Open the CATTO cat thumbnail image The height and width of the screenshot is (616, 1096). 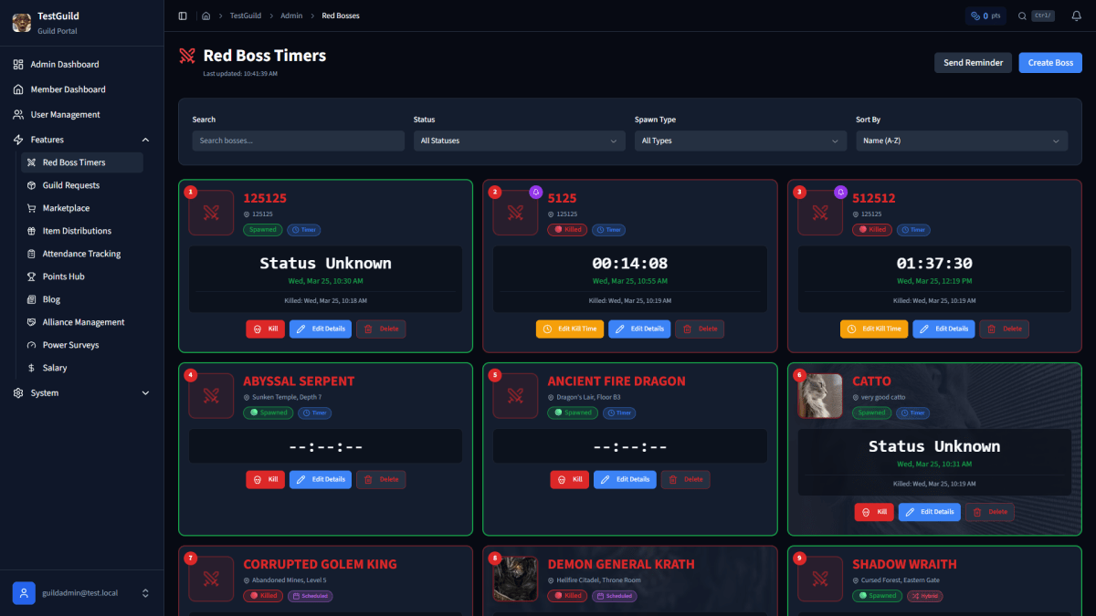(x=821, y=396)
